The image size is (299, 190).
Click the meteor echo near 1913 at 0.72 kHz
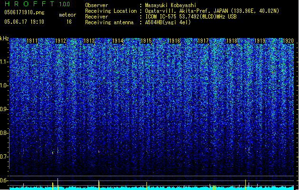pyautogui.click(x=99, y=152)
